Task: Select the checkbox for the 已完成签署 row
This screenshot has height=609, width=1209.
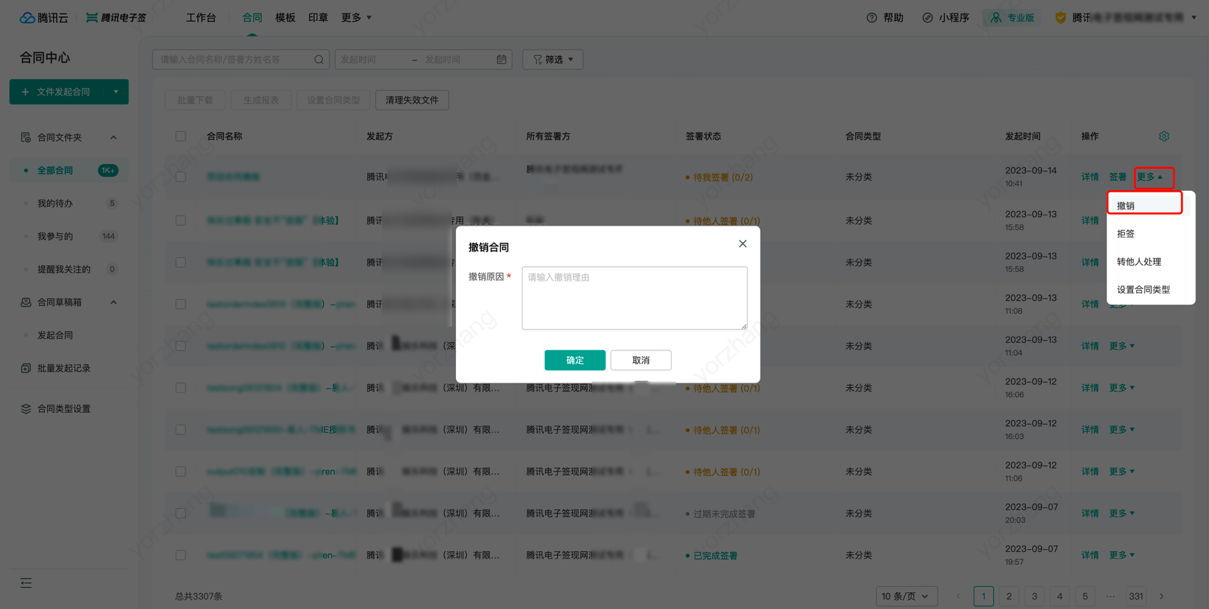Action: 181,555
